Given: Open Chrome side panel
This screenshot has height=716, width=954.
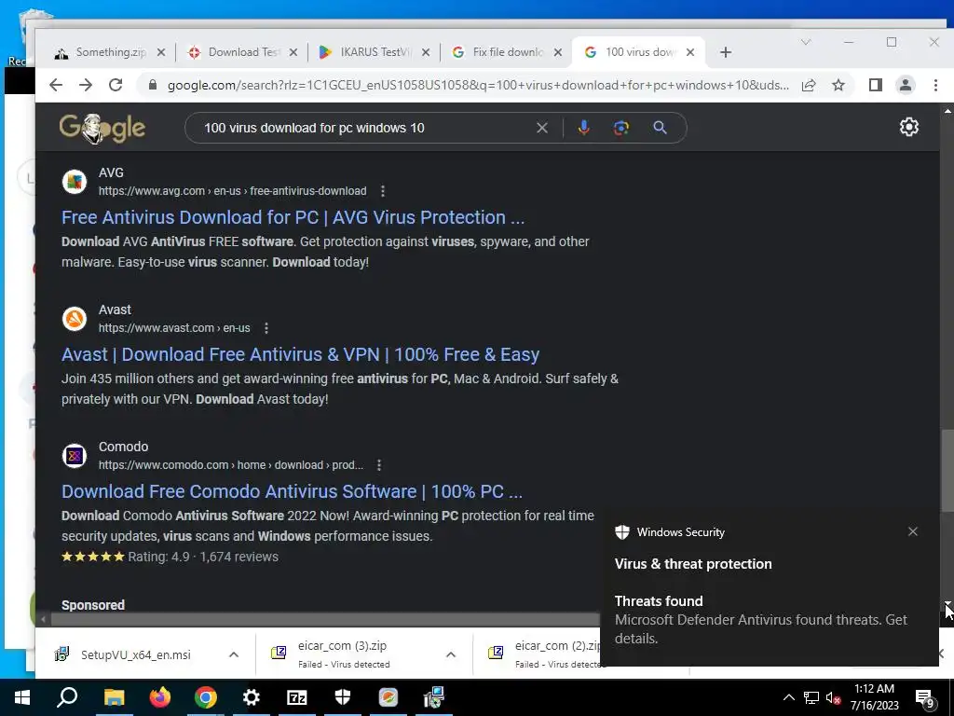Looking at the screenshot, I should pyautogui.click(x=876, y=85).
